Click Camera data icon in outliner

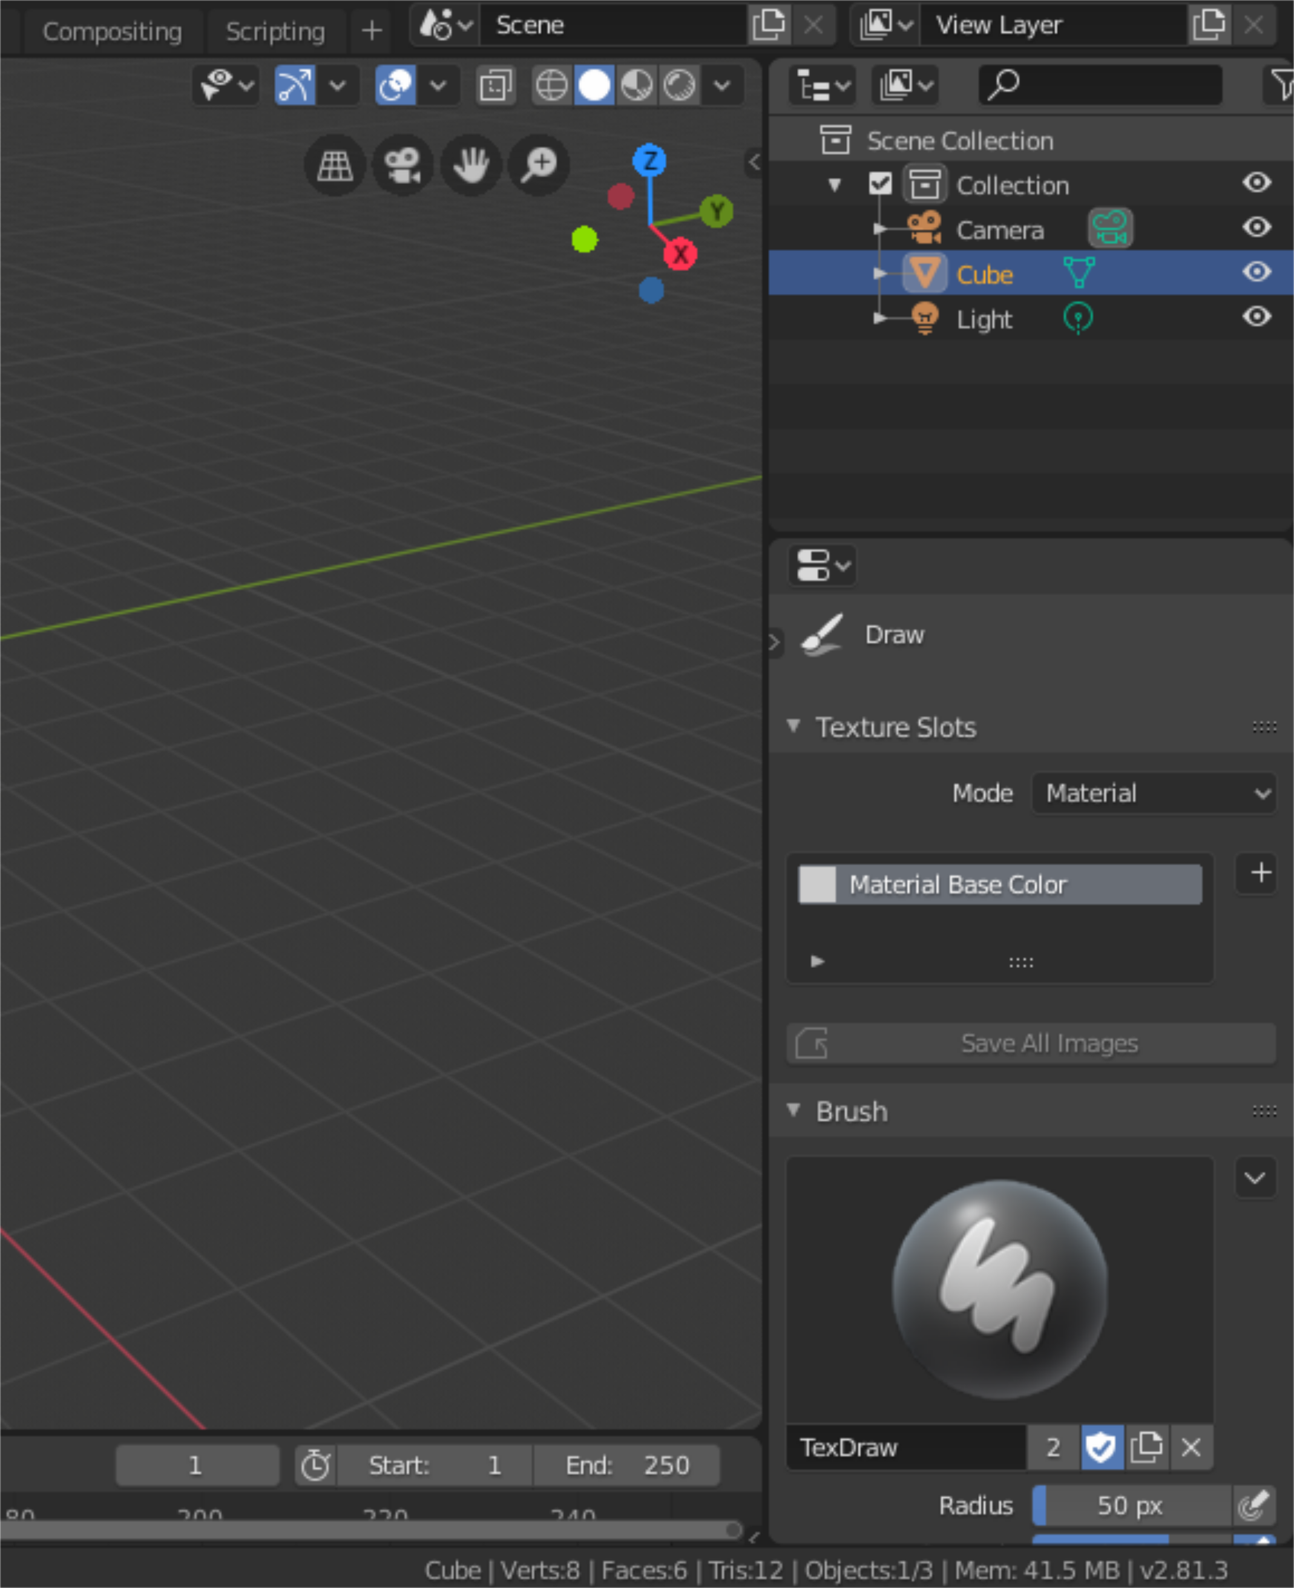pos(1110,228)
